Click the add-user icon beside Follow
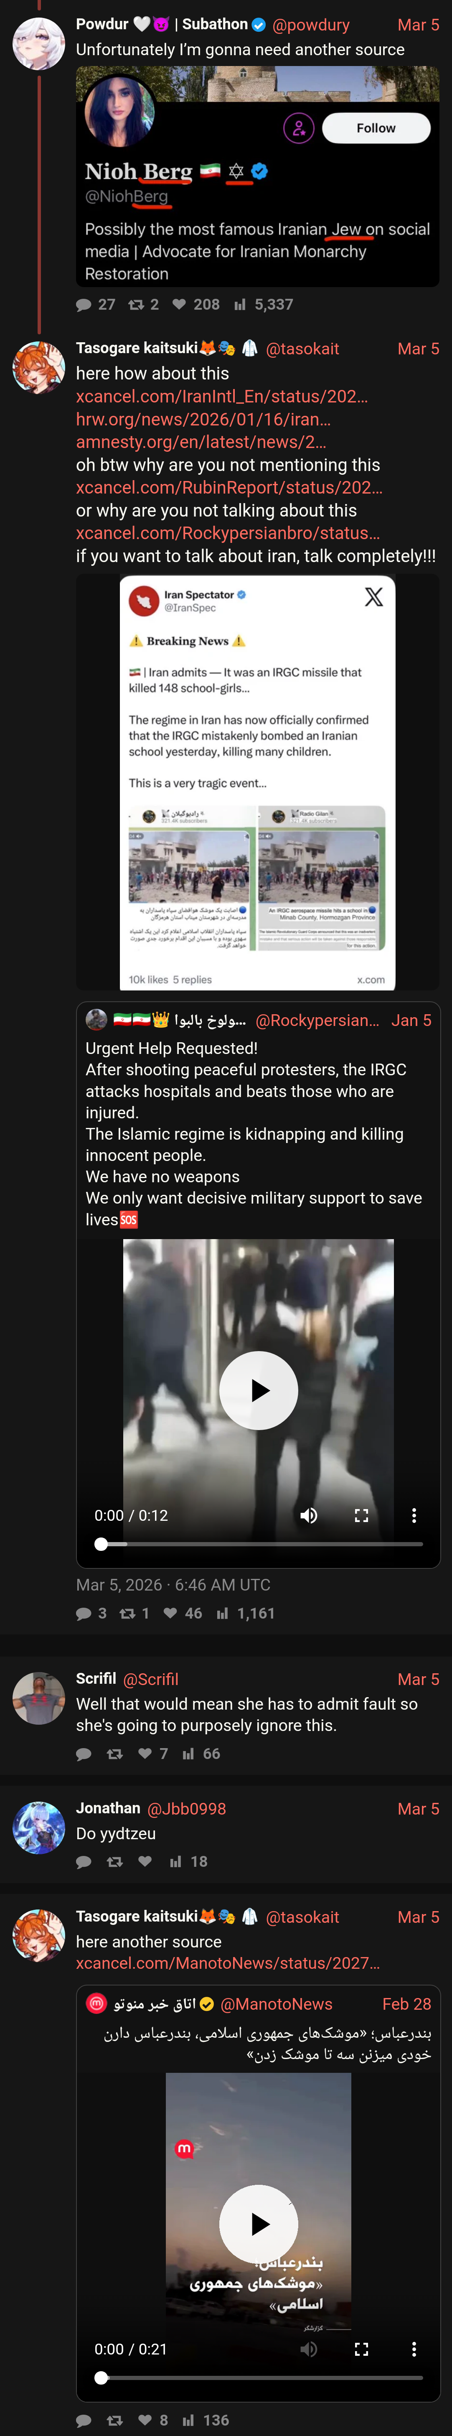The height and width of the screenshot is (2436, 452). 299,127
